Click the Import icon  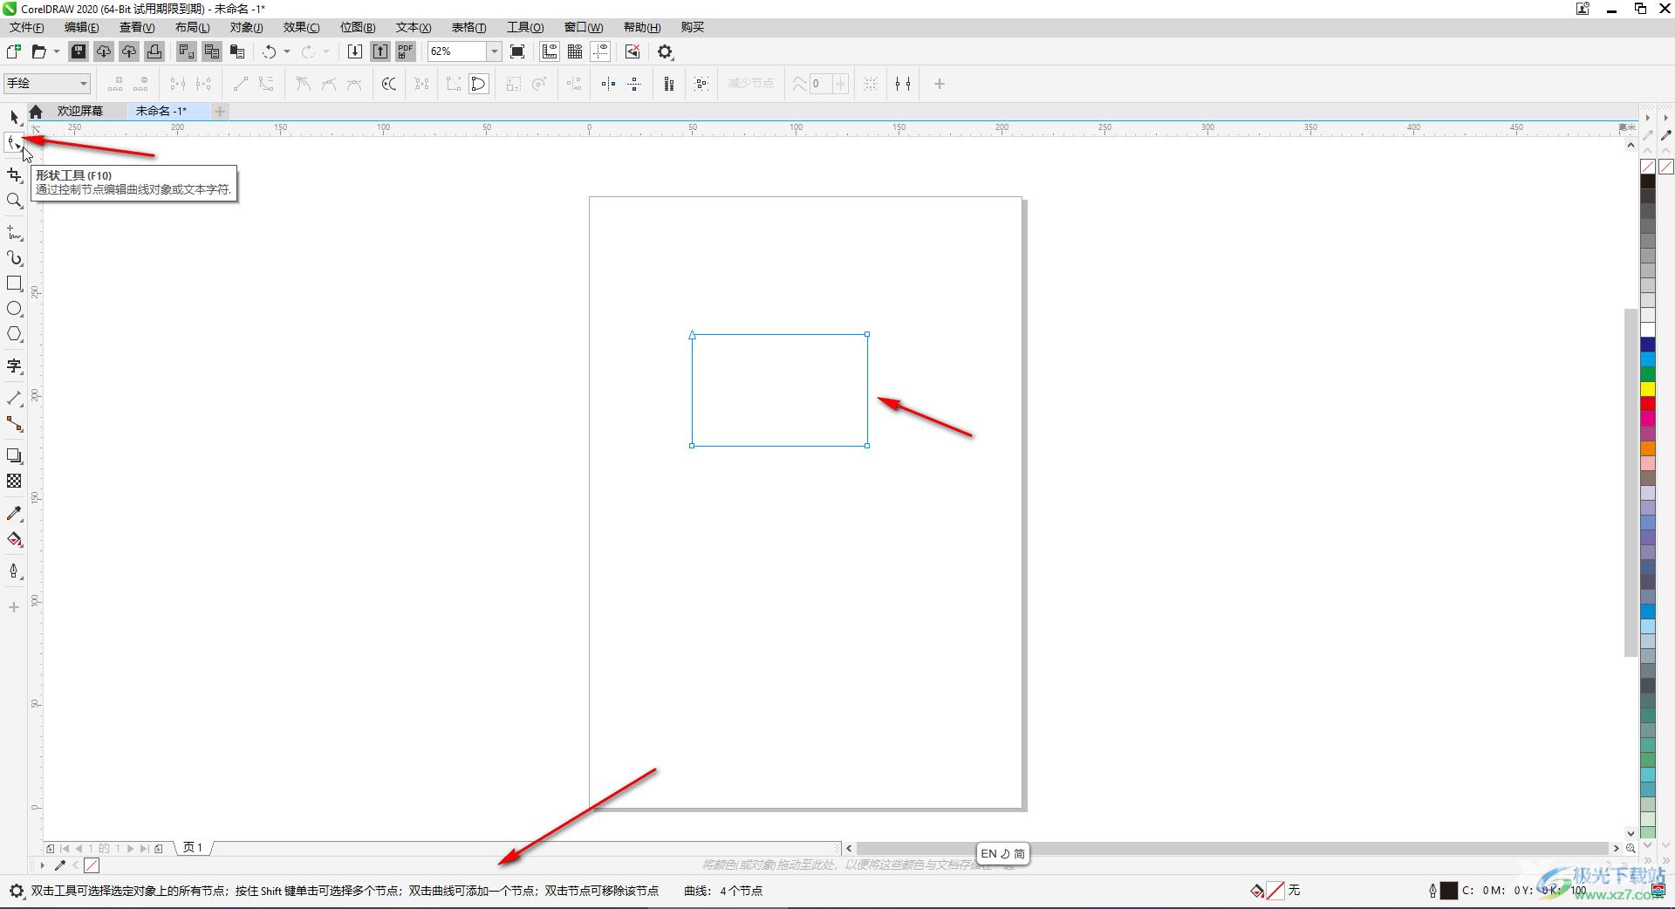pyautogui.click(x=355, y=51)
